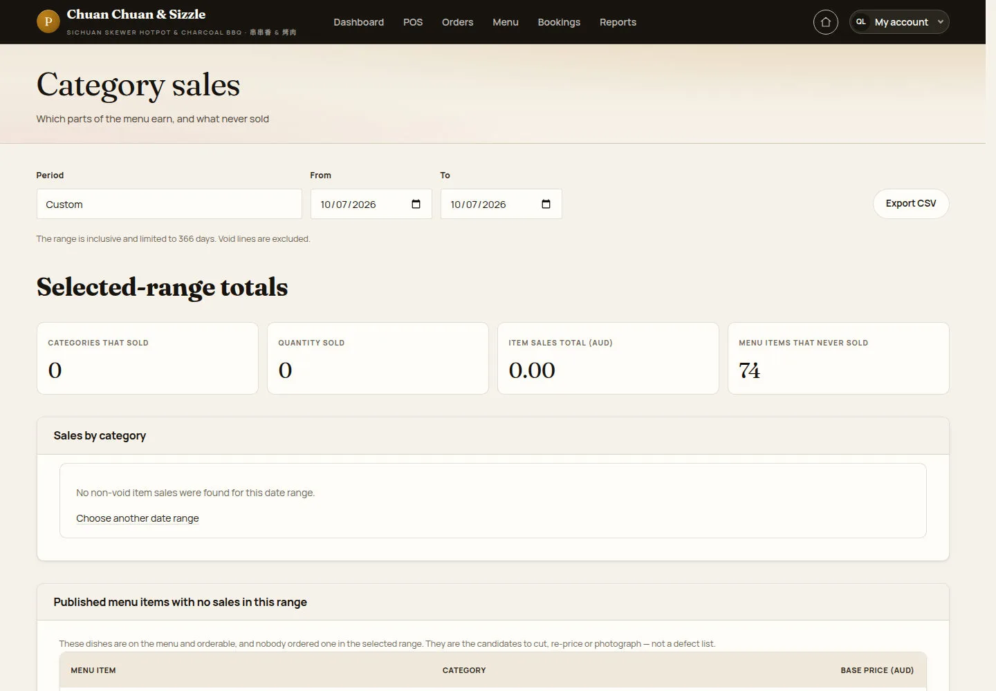Click the gold P restaurant logo
996x691 pixels.
pyautogui.click(x=48, y=21)
